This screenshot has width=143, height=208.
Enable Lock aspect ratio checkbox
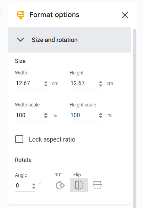[x=19, y=139]
